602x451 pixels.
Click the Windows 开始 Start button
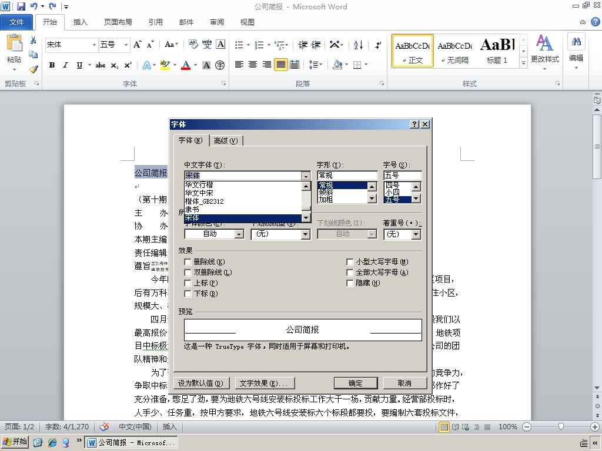15,442
